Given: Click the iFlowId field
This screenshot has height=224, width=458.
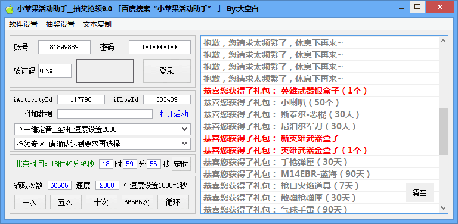Looking at the screenshot, I should (x=167, y=99).
